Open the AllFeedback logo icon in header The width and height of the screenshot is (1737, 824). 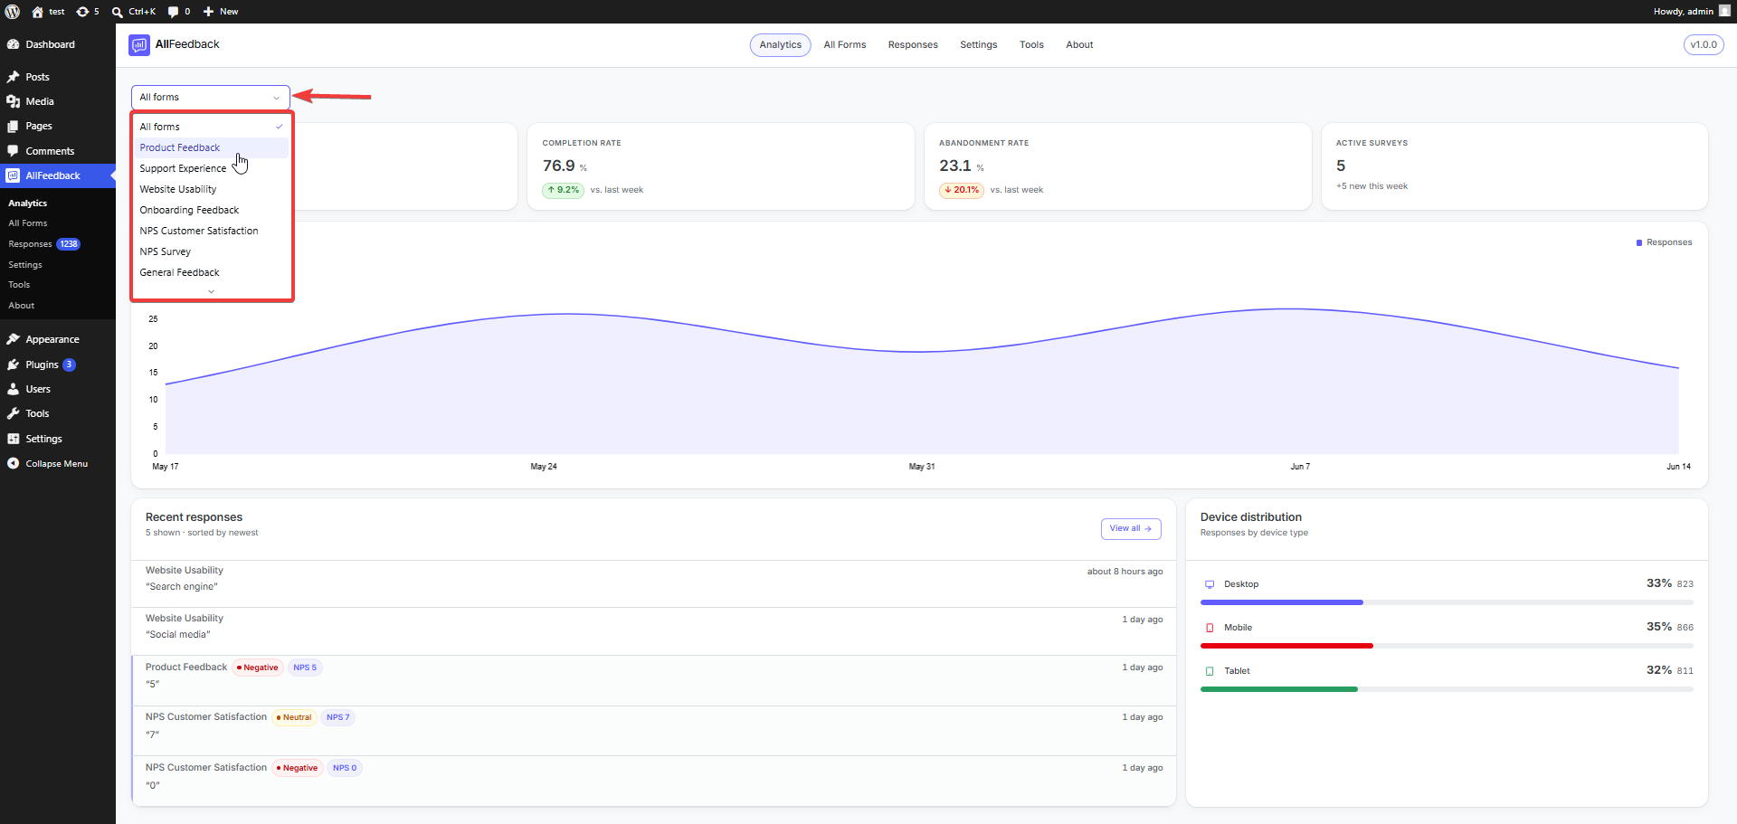(x=139, y=45)
